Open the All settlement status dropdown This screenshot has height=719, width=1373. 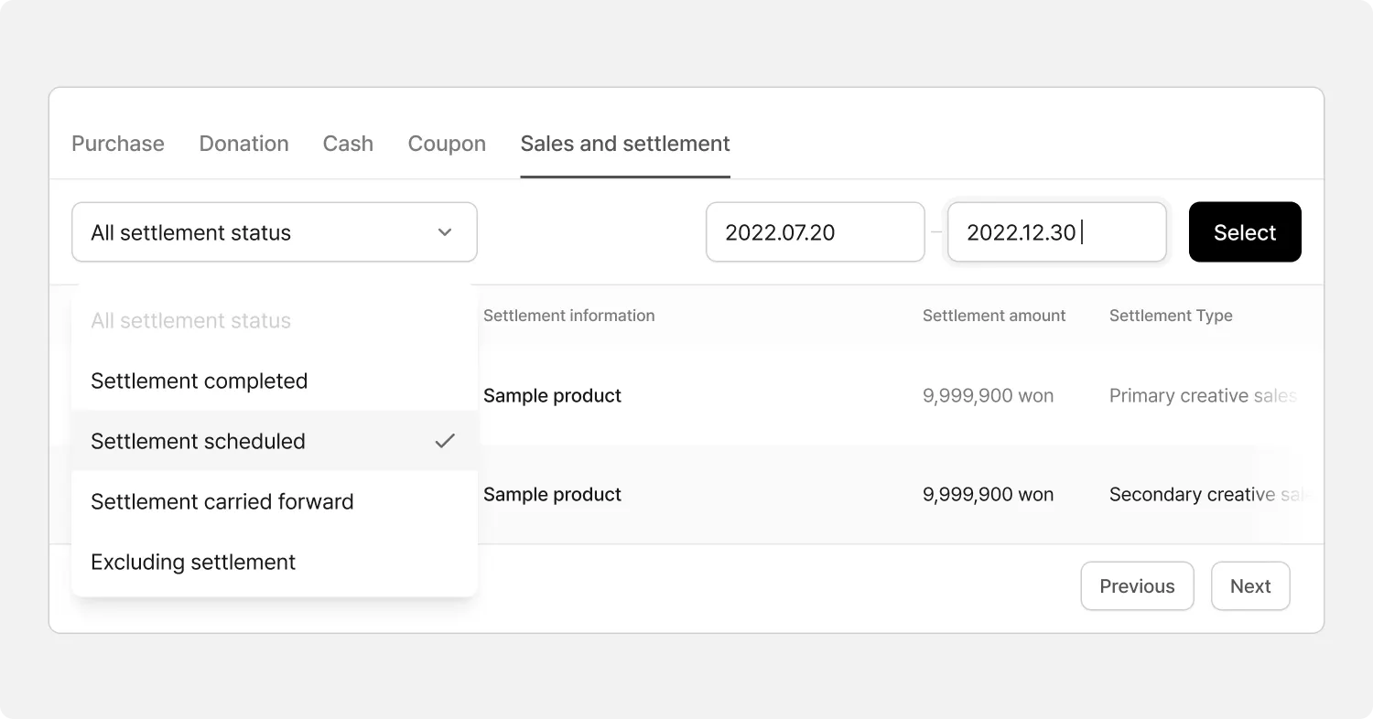point(274,232)
